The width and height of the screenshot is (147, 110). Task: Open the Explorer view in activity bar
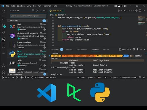click(x=3, y=11)
